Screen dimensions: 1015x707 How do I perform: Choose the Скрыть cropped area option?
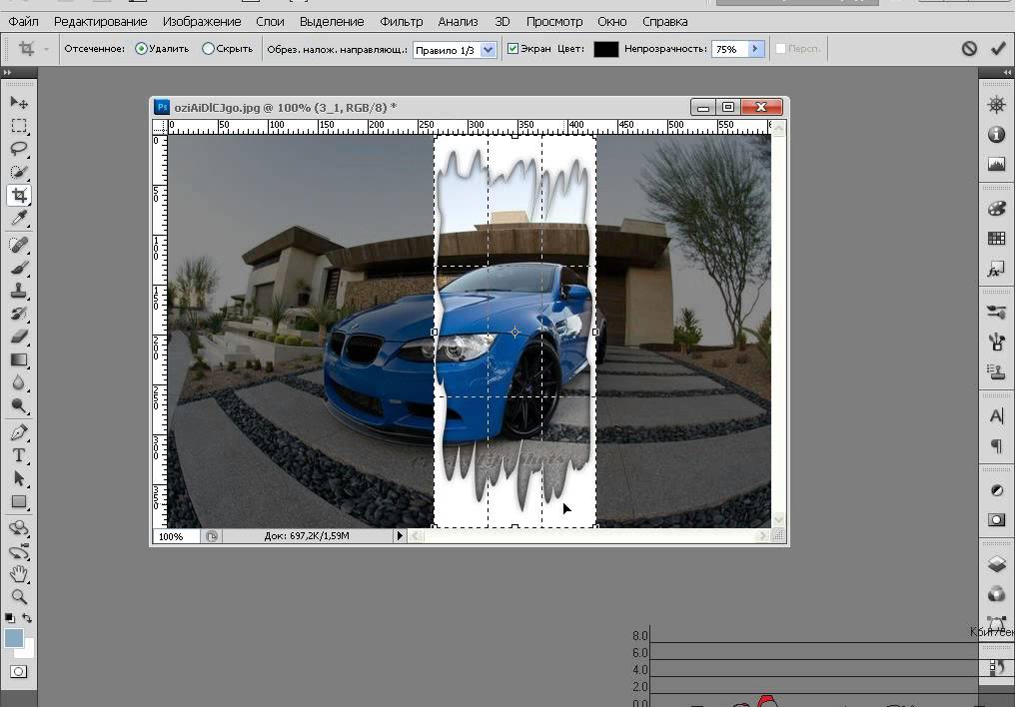[227, 49]
